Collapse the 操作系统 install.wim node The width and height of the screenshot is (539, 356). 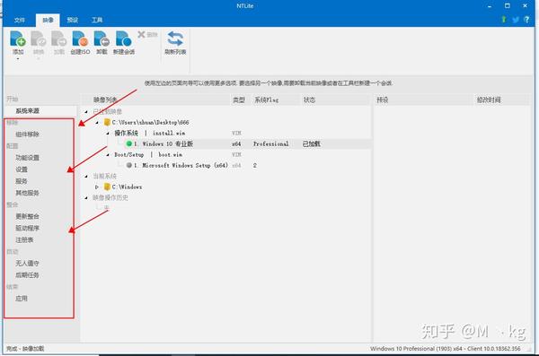108,134
